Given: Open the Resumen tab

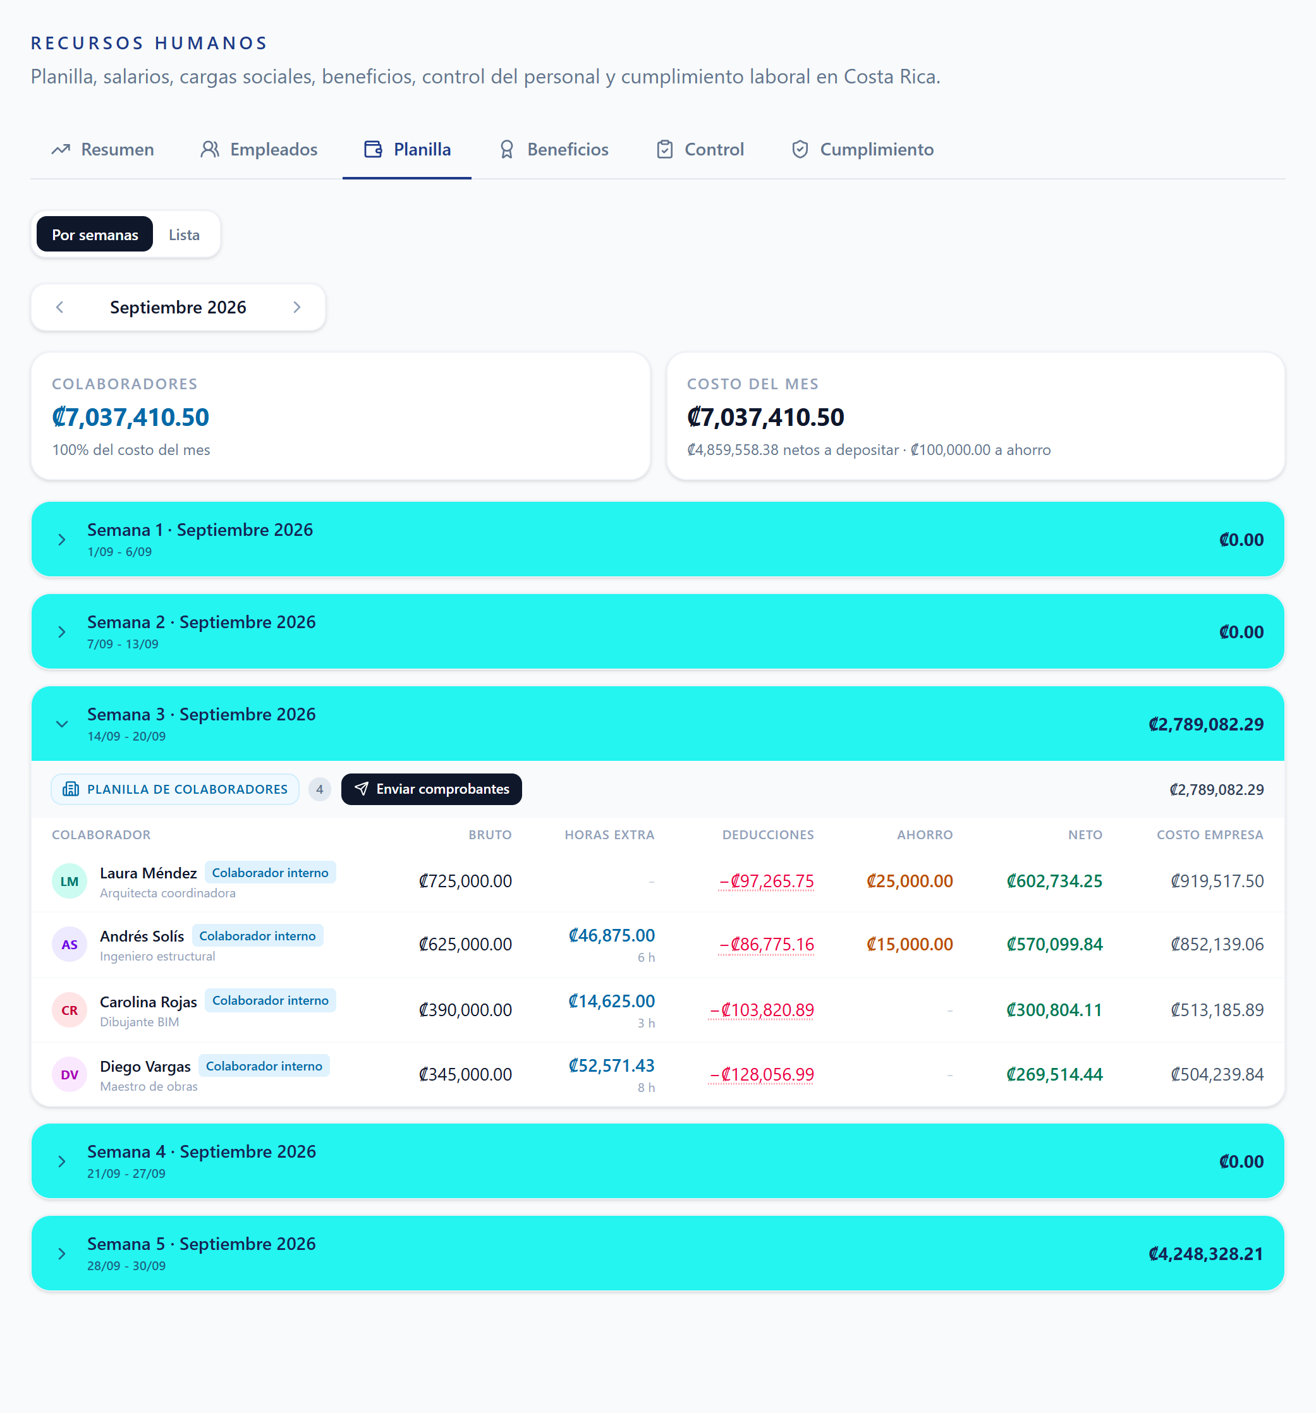Looking at the screenshot, I should (102, 149).
